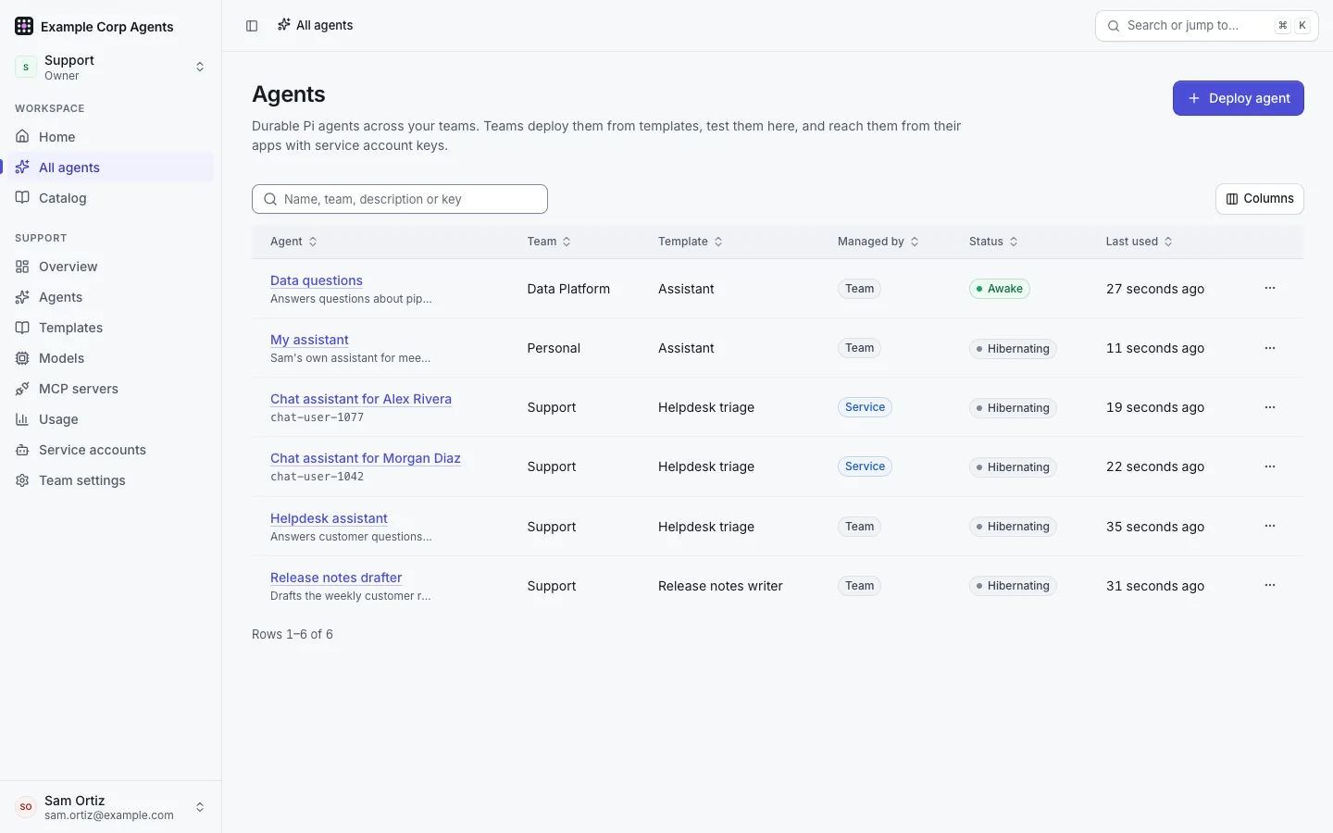Sort the table by Team column
This screenshot has width=1333, height=833.
click(x=549, y=242)
